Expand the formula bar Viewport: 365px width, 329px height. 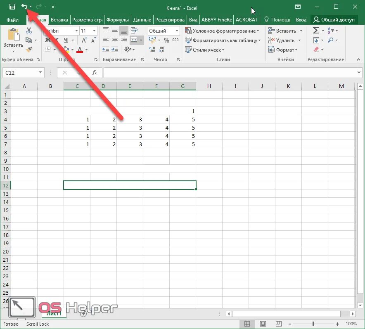[359, 73]
